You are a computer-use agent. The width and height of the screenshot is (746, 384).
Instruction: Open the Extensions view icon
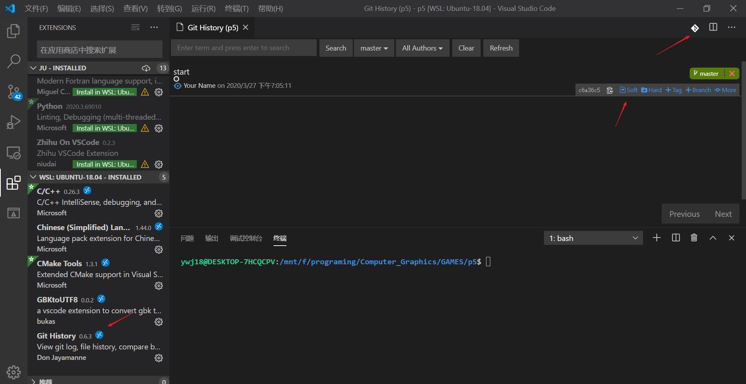[14, 183]
